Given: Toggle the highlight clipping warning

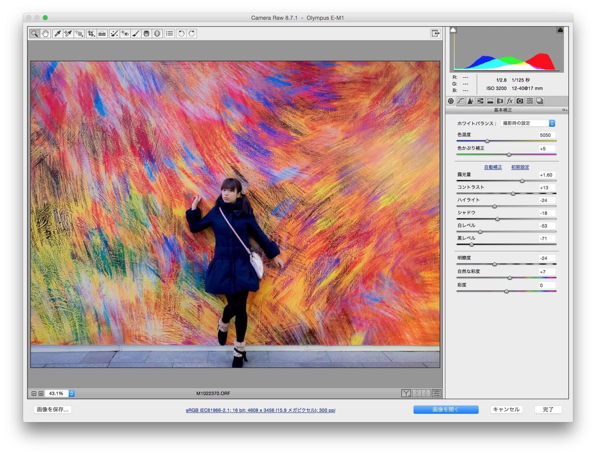Looking at the screenshot, I should (560, 30).
